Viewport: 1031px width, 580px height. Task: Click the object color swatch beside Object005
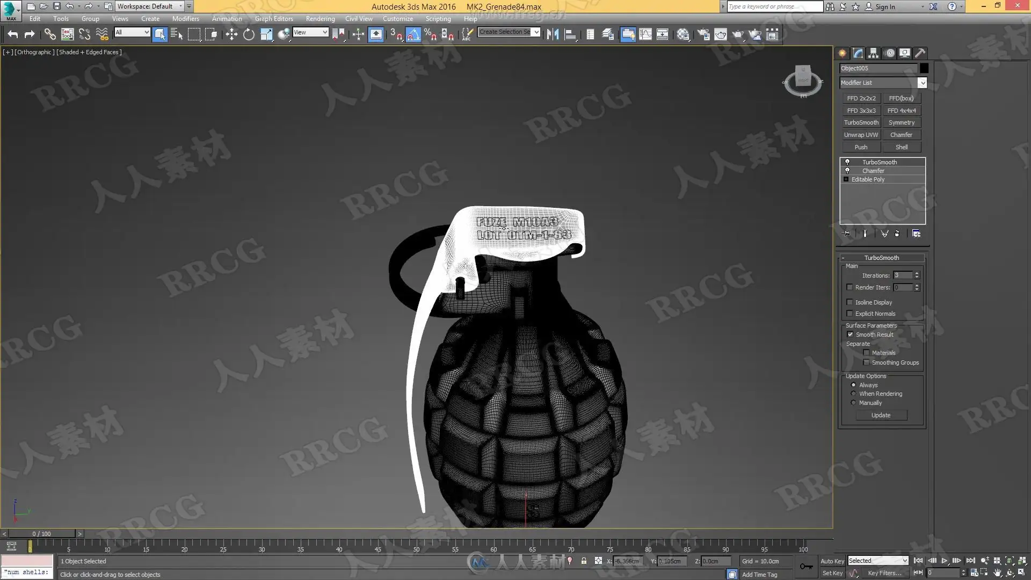(x=924, y=68)
